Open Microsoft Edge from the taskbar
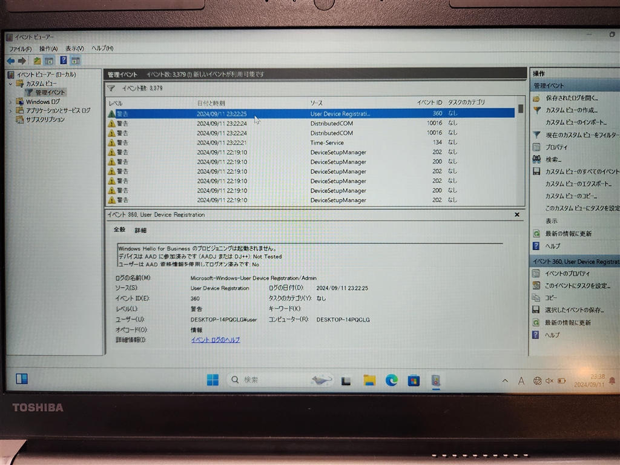Viewport: 620px width, 465px height. pyautogui.click(x=392, y=380)
